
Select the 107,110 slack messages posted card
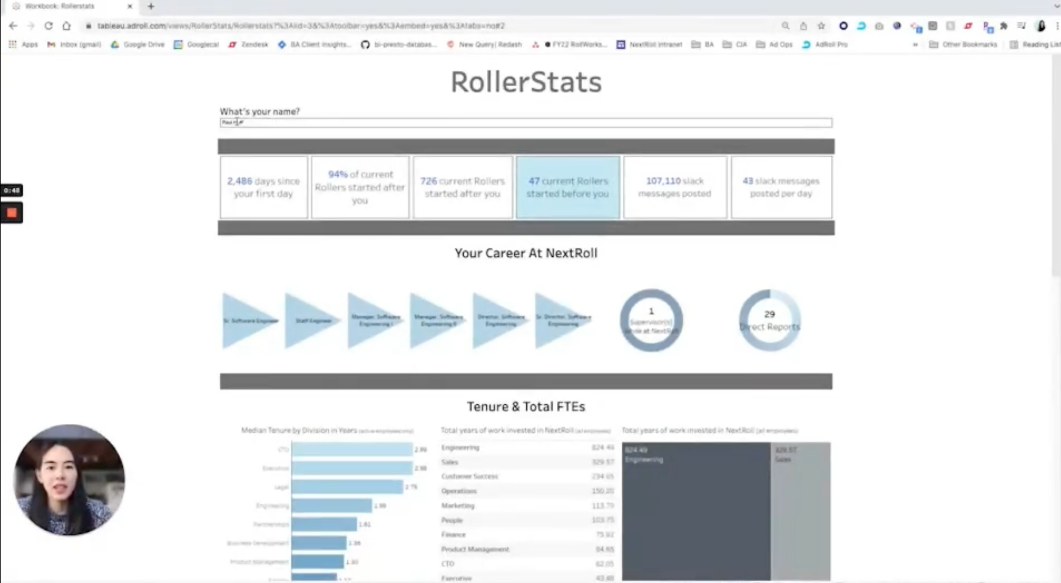click(x=675, y=187)
